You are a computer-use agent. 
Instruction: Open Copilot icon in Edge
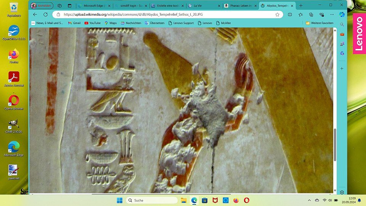tap(342, 14)
